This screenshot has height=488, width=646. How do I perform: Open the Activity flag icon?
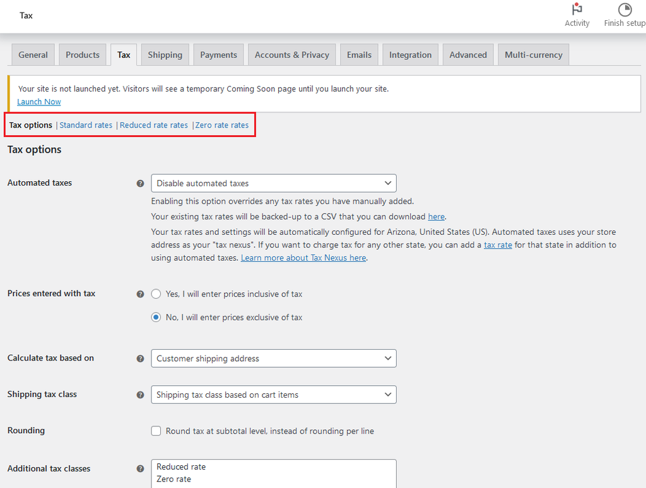pyautogui.click(x=577, y=11)
